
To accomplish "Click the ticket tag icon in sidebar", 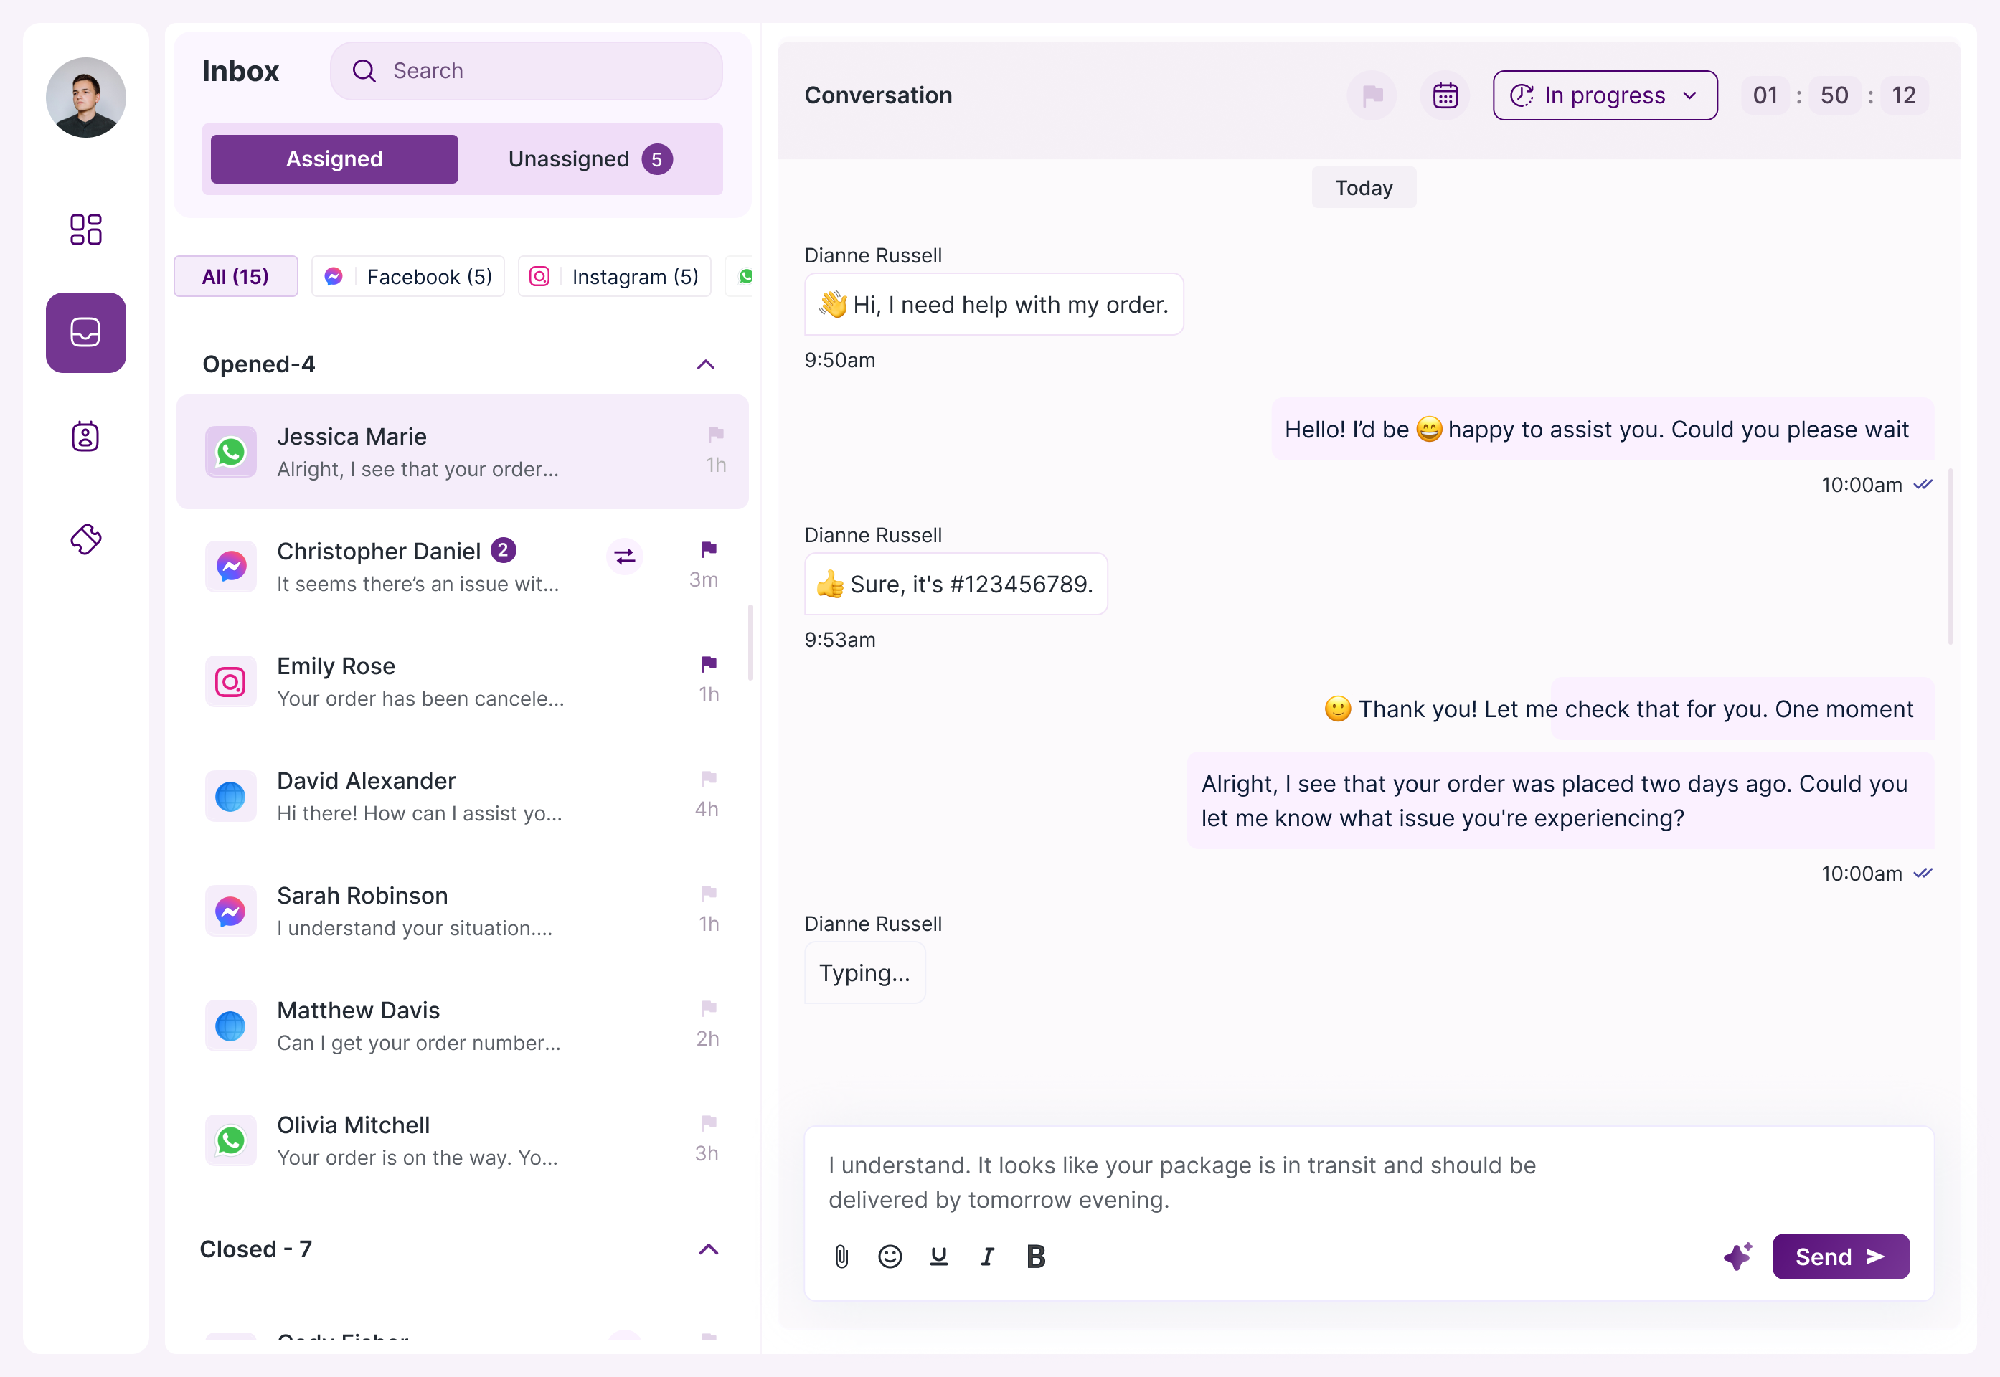I will point(85,539).
